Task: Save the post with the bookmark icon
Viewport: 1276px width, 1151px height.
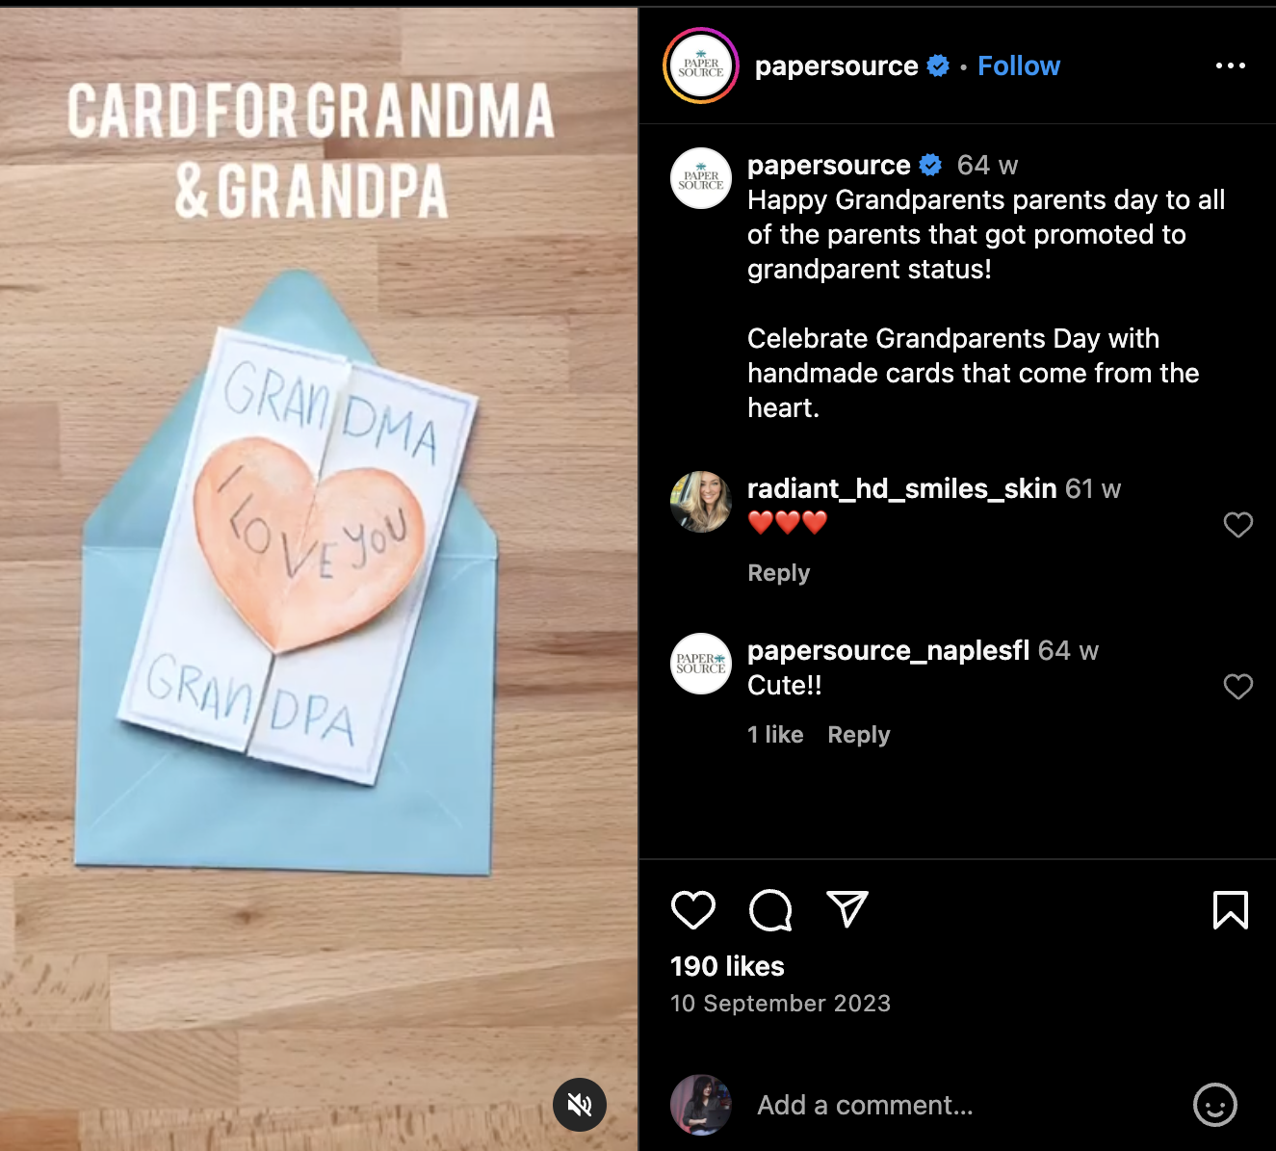Action: [1230, 910]
